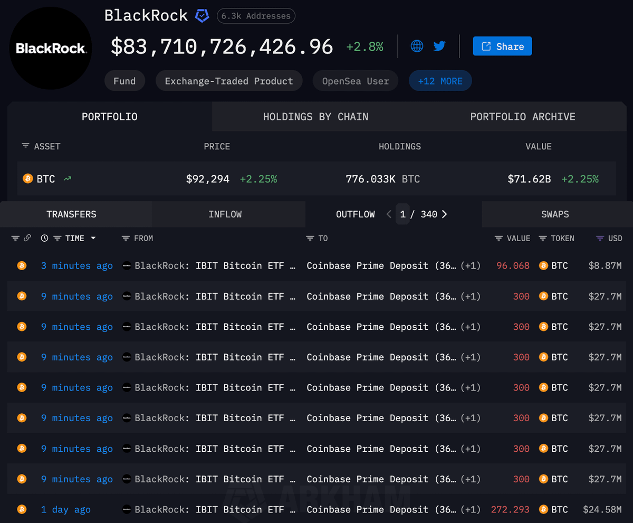Click Bitcoin icon in 1 day ago row
This screenshot has height=523, width=633.
click(22, 509)
